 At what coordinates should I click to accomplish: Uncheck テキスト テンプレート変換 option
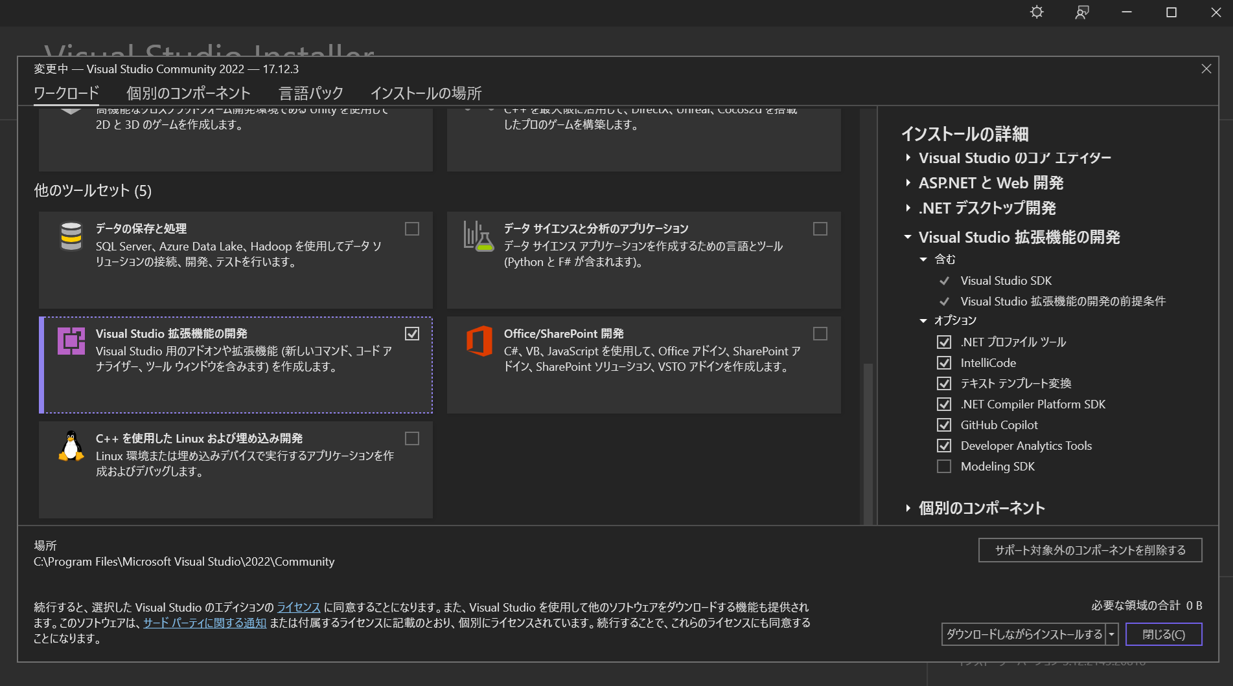(944, 384)
